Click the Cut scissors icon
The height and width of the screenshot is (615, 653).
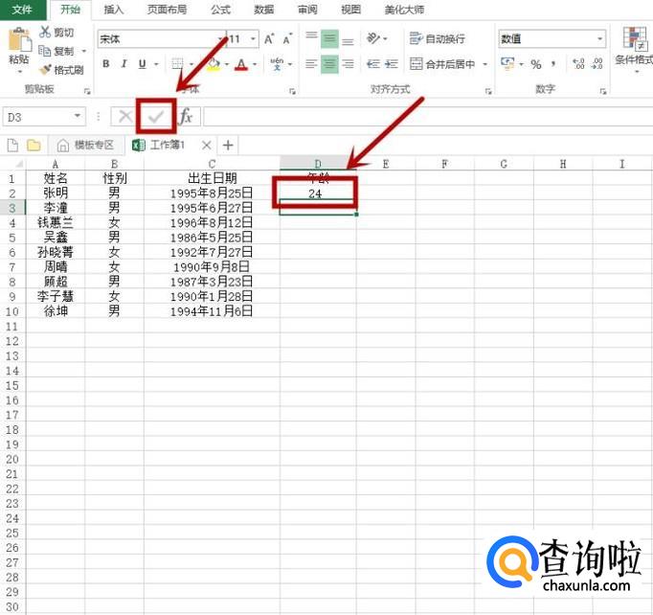pos(45,32)
